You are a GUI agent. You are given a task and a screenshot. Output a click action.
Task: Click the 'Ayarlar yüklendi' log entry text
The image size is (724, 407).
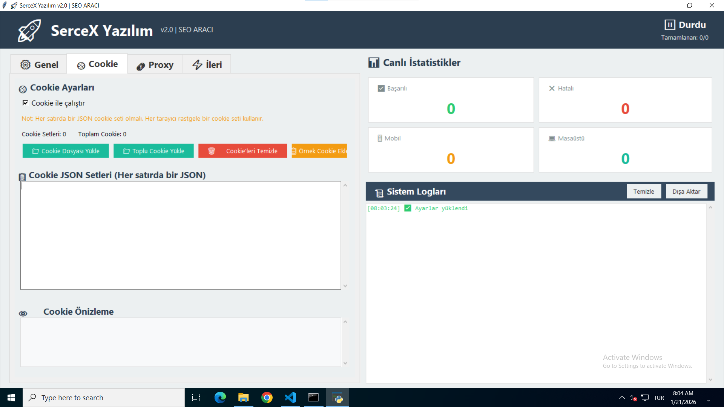click(441, 208)
